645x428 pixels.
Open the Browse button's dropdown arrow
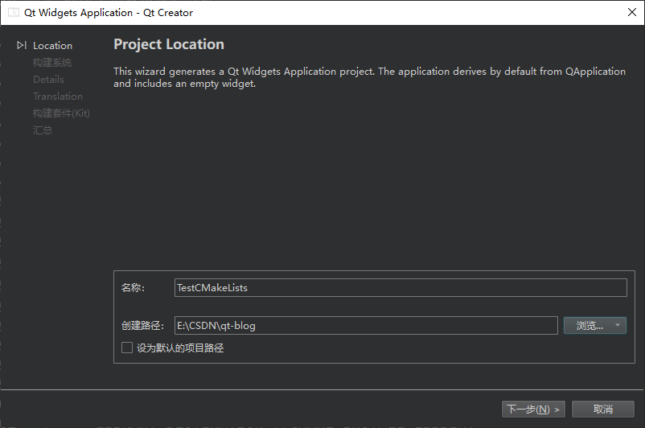(618, 325)
